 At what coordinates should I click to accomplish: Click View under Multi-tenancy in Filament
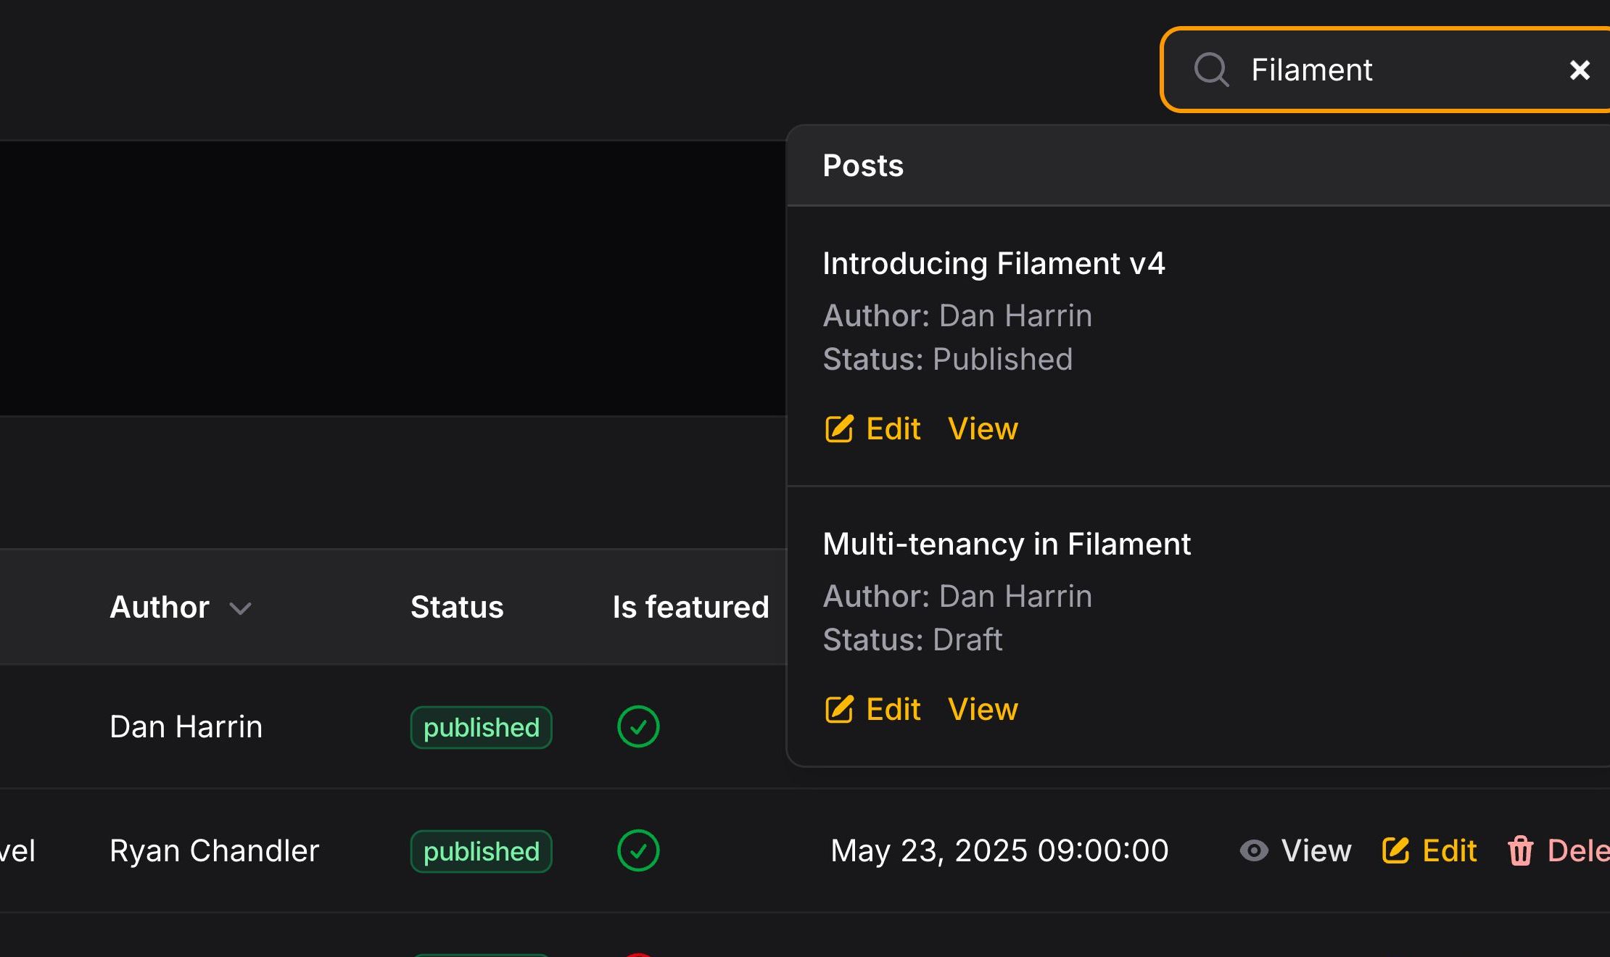click(x=983, y=709)
